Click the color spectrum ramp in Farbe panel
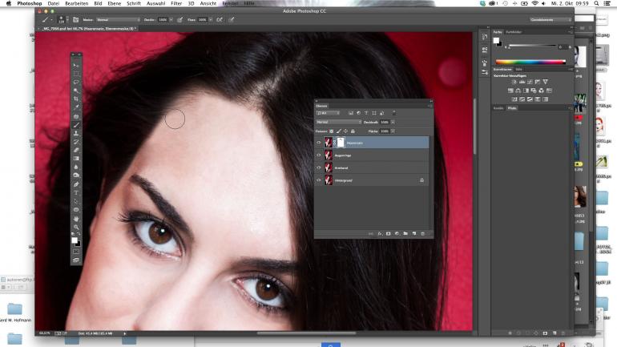Screen dimensions: 617x347 point(530,62)
